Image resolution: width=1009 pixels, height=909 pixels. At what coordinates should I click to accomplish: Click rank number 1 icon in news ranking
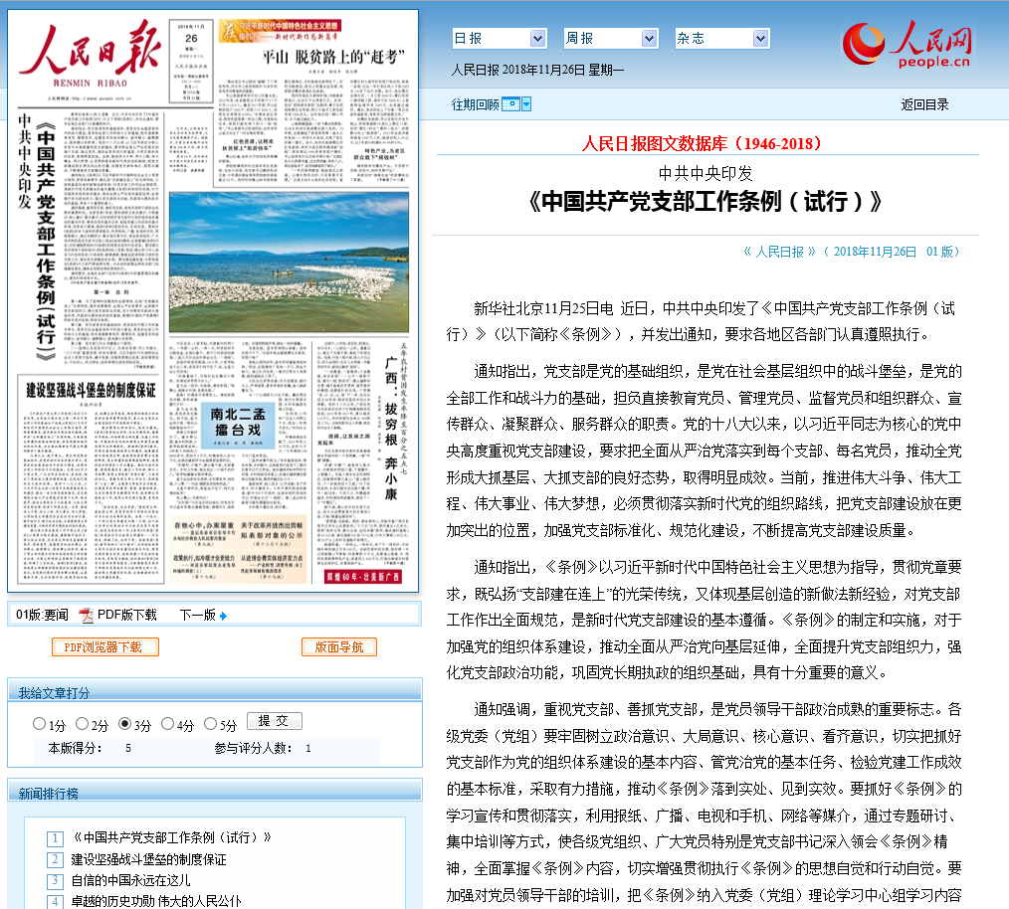tap(57, 837)
